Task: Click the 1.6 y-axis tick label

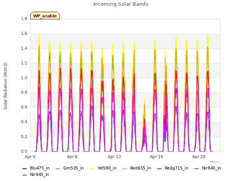Action: [24, 34]
